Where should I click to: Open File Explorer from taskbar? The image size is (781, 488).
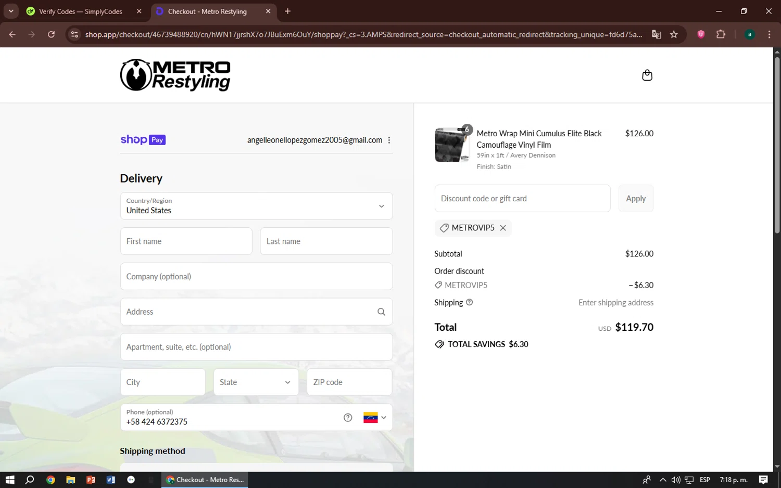(70, 480)
